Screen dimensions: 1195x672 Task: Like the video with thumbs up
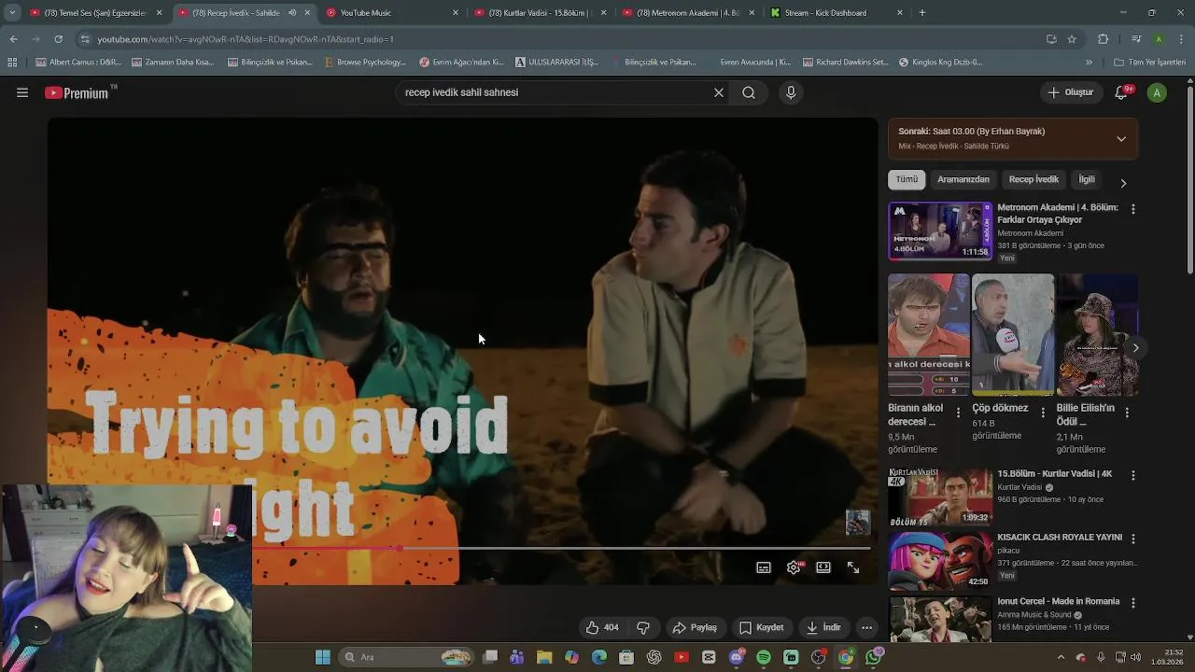[602, 627]
